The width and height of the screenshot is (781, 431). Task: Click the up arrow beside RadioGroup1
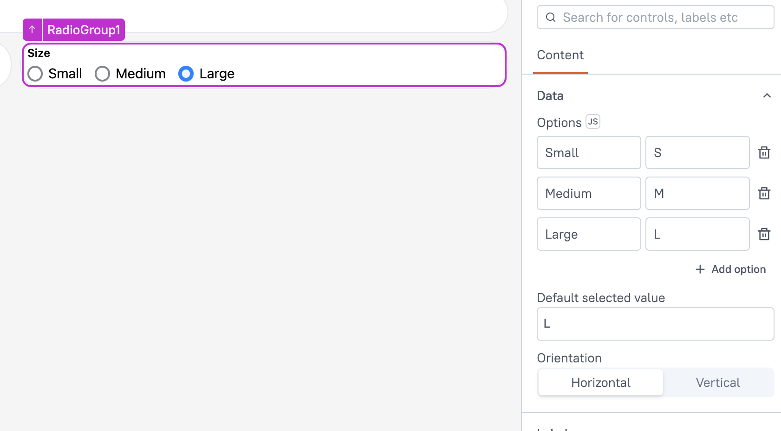(32, 30)
